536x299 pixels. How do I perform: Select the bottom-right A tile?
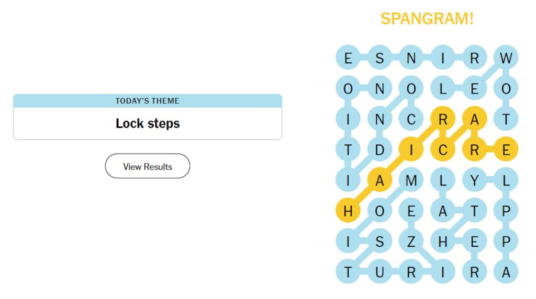pos(506,272)
